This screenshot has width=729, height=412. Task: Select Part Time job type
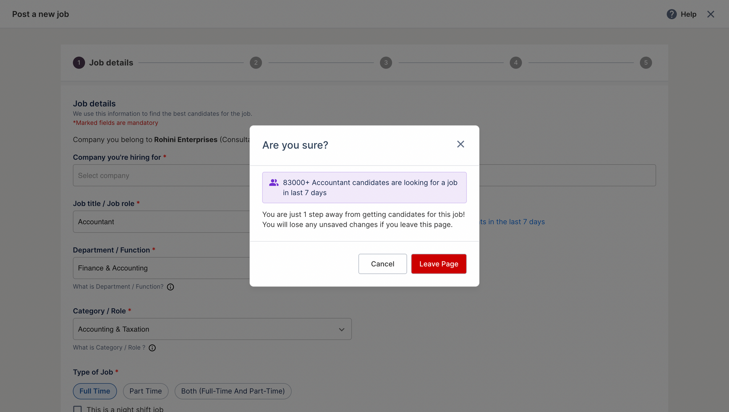145,391
